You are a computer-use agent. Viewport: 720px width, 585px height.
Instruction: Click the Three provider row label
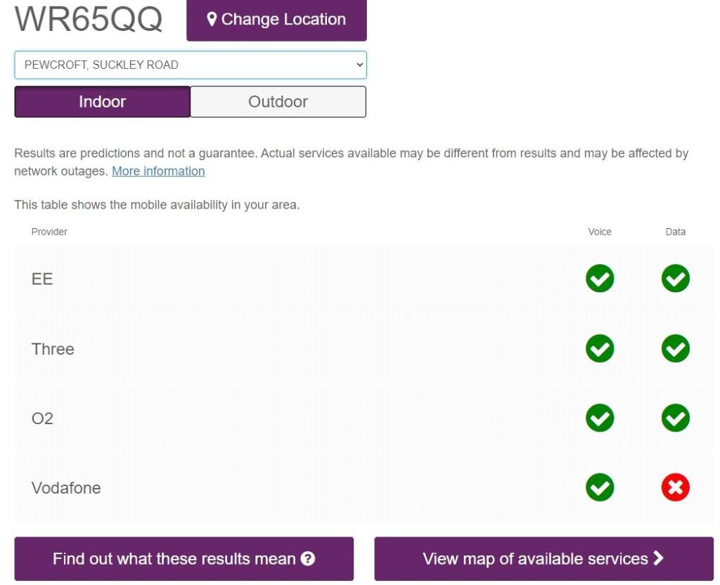tap(53, 349)
